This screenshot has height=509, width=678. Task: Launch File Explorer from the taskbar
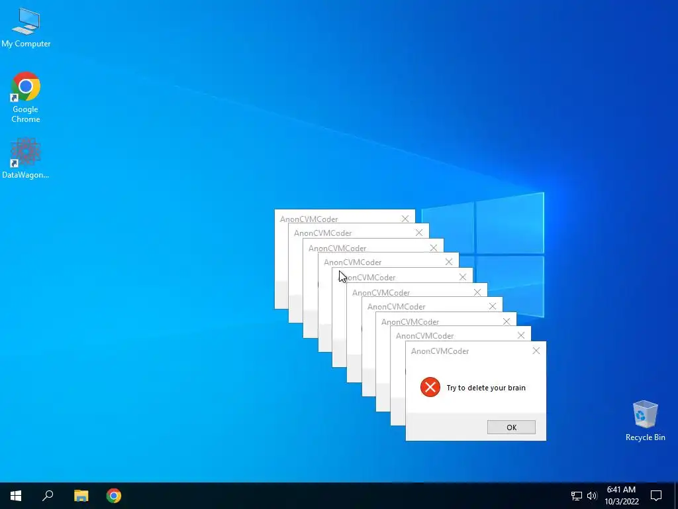pos(81,496)
